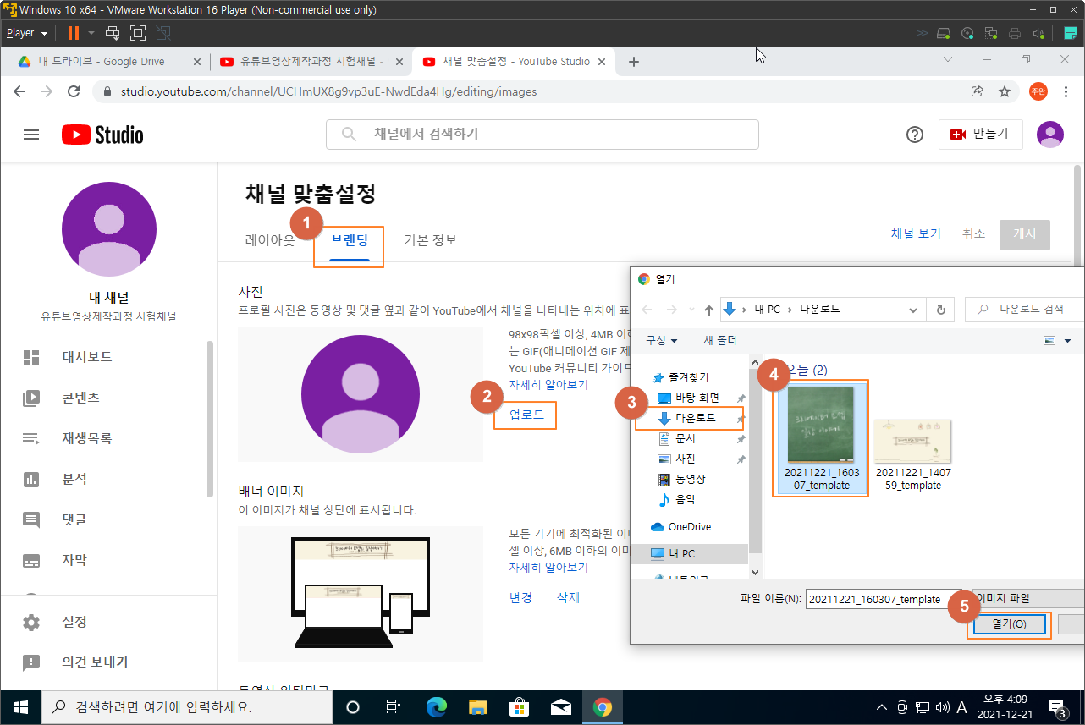Viewport: 1085px width, 725px height.
Task: Go up one folder in dialog
Action: pyautogui.click(x=708, y=310)
